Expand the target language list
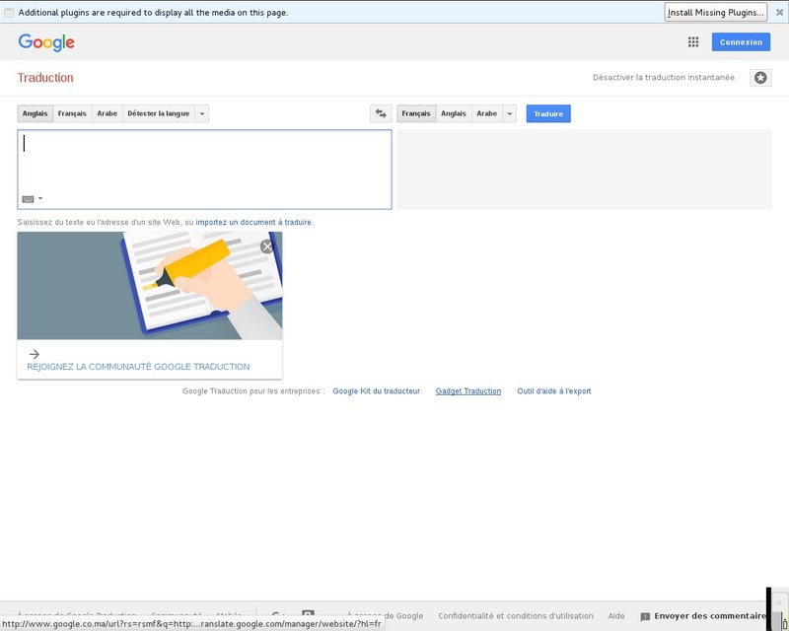This screenshot has width=789, height=631. [x=509, y=113]
